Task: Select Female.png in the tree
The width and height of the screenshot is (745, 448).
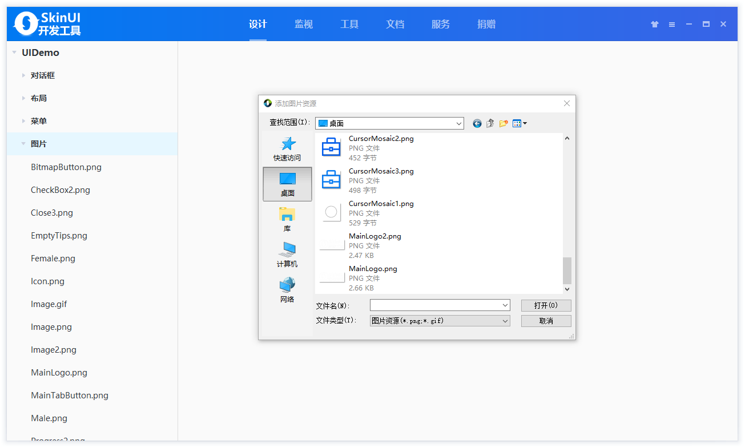Action: point(53,259)
